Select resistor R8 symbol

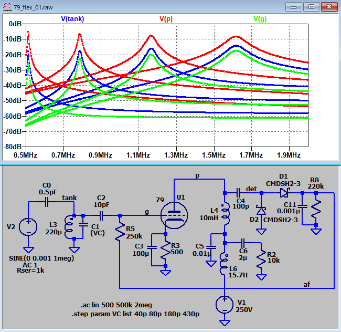click(x=316, y=209)
